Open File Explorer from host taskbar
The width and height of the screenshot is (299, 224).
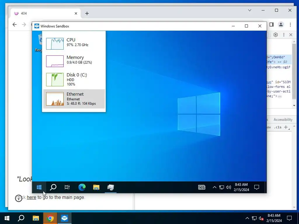[36, 218]
